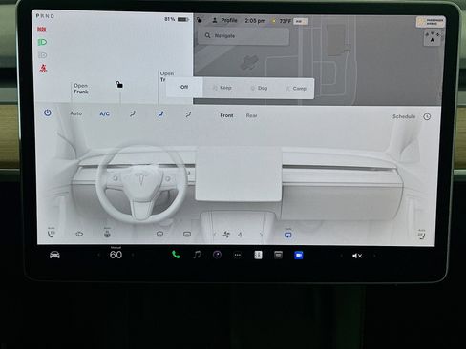Screen dimensions: 466x349
Task: Toggle the A/C button
Action: (x=104, y=113)
